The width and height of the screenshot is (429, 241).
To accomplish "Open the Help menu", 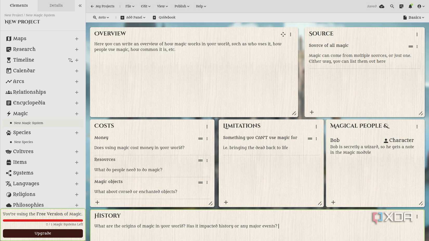I will pyautogui.click(x=201, y=6).
